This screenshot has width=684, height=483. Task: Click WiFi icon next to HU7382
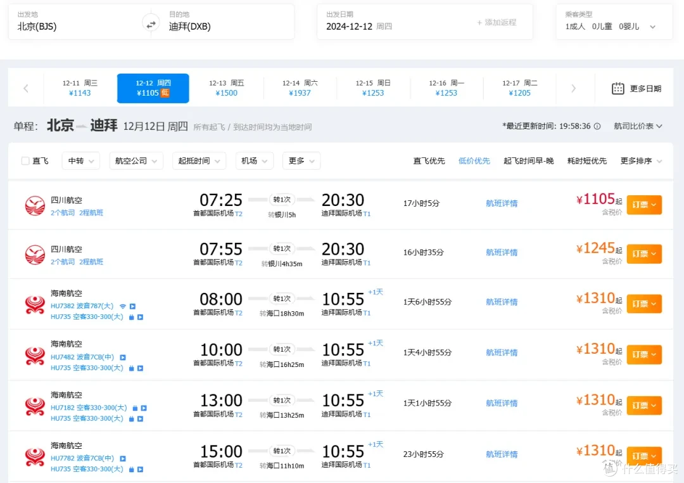tap(123, 306)
